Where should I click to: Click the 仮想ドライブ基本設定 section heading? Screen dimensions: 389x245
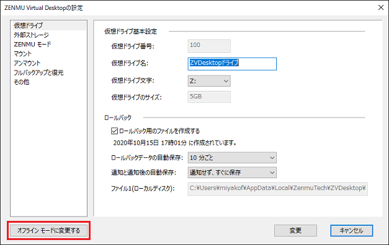click(x=130, y=32)
